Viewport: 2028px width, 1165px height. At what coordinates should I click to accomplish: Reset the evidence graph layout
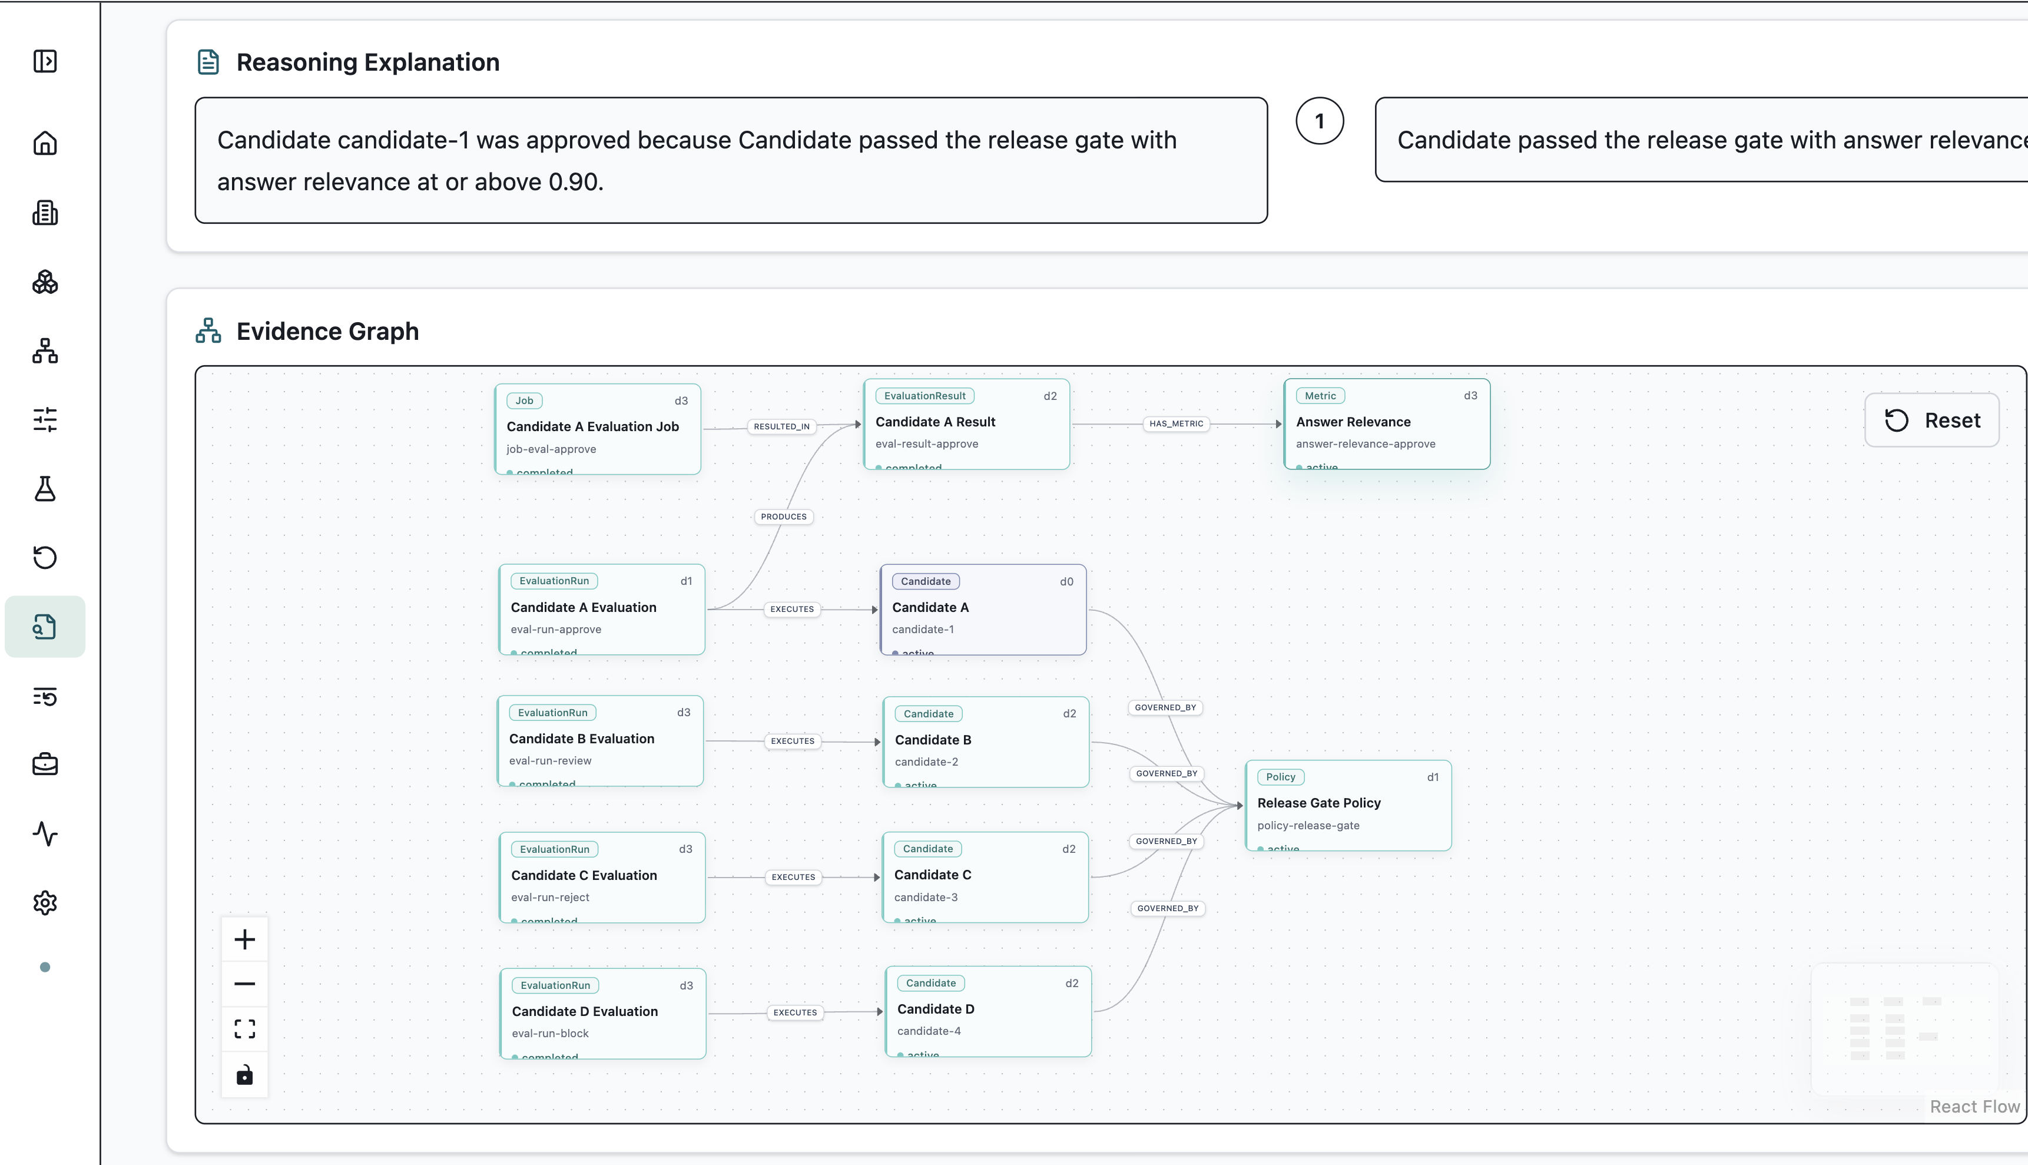(1932, 420)
